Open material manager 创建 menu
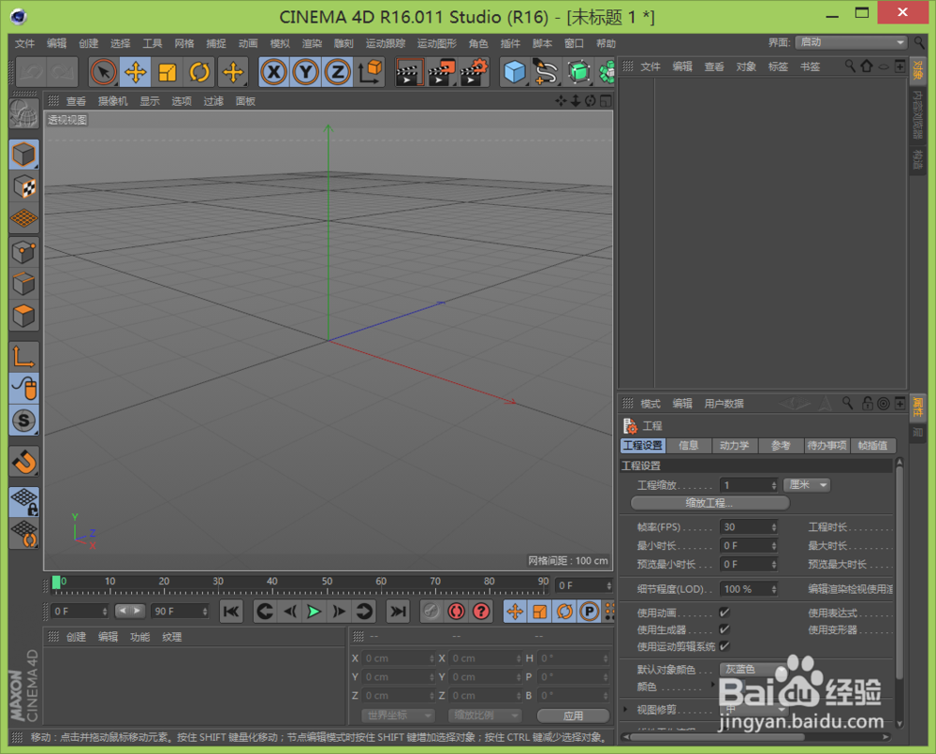Image resolution: width=936 pixels, height=754 pixels. tap(76, 637)
